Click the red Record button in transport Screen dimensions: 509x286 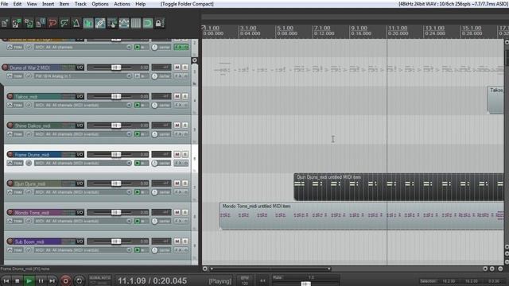point(65,280)
